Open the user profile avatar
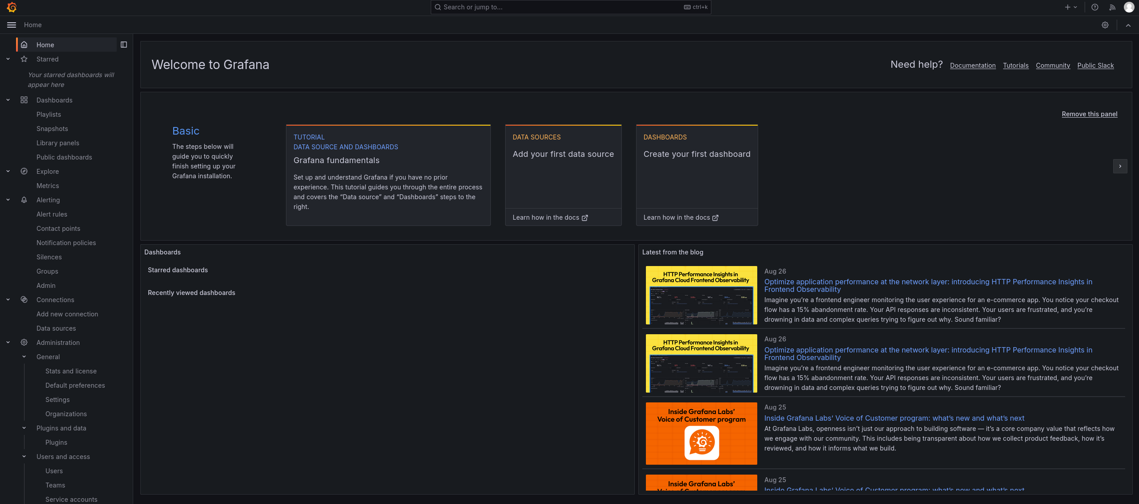 1128,7
